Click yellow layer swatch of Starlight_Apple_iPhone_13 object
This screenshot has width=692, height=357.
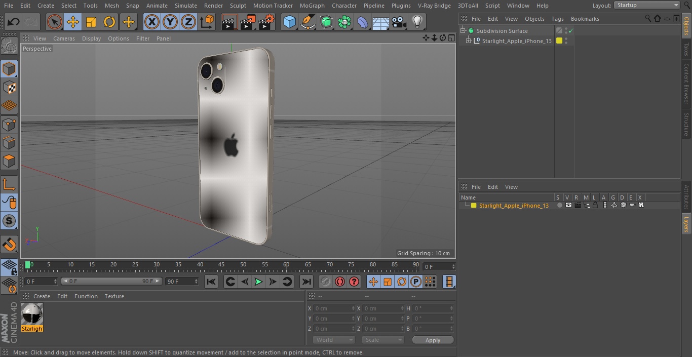coord(559,41)
